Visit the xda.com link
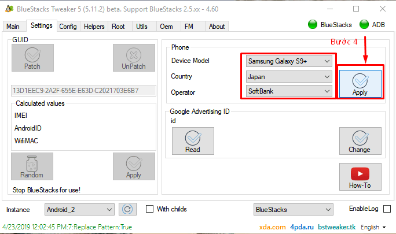 tap(272, 227)
